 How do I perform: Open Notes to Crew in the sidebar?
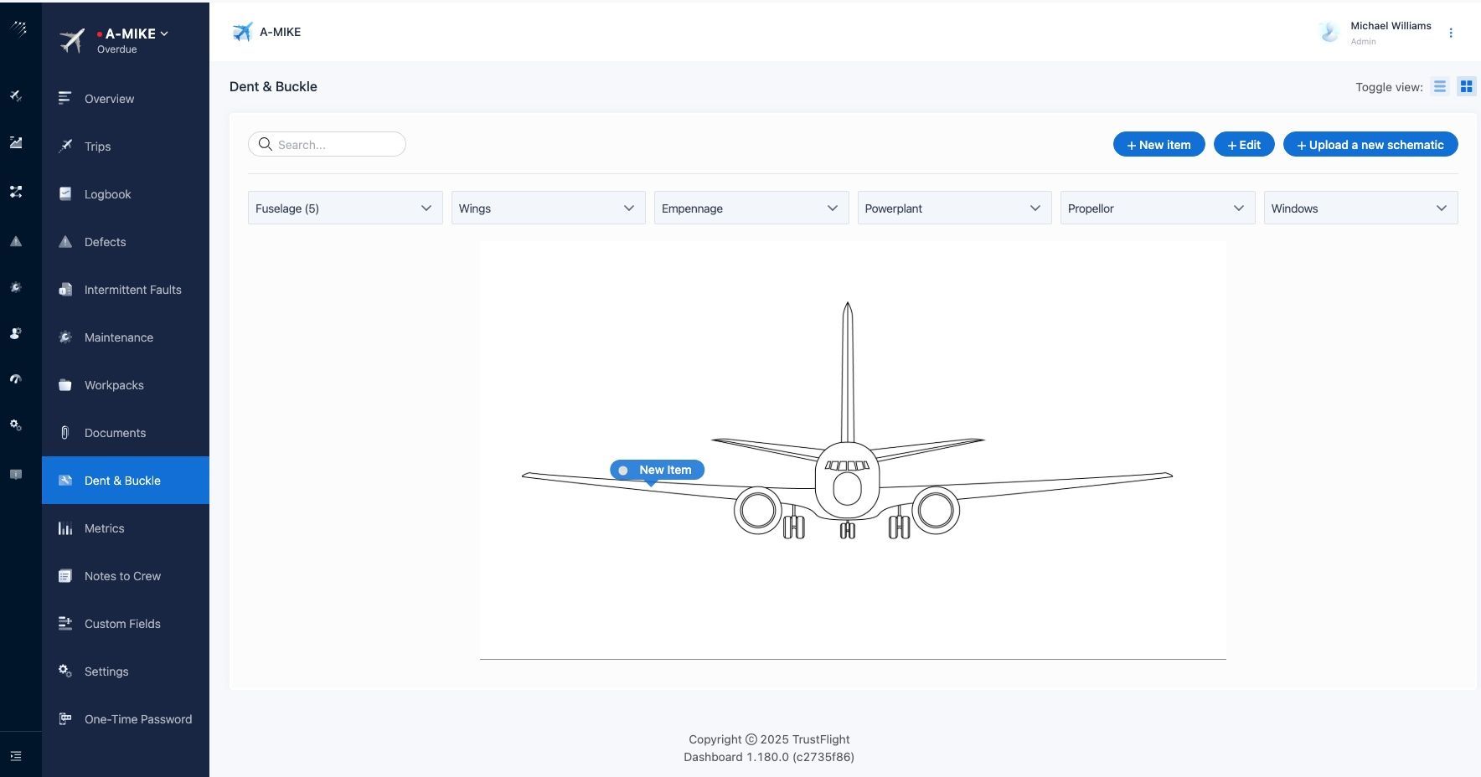click(x=126, y=576)
